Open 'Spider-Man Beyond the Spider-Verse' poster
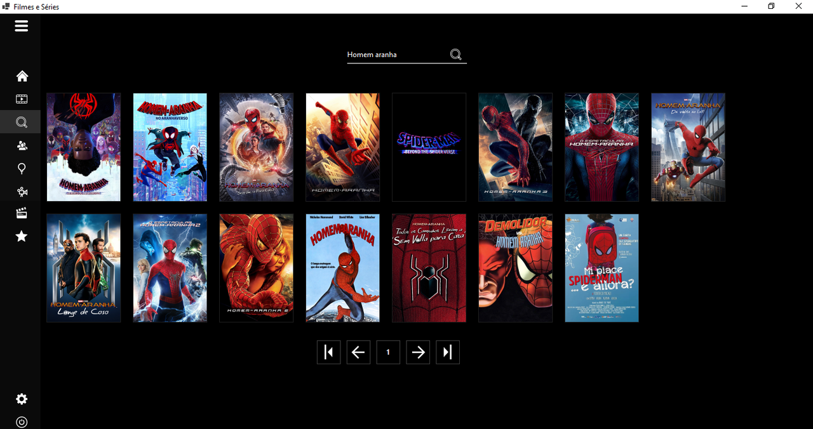813x429 pixels. (429, 147)
